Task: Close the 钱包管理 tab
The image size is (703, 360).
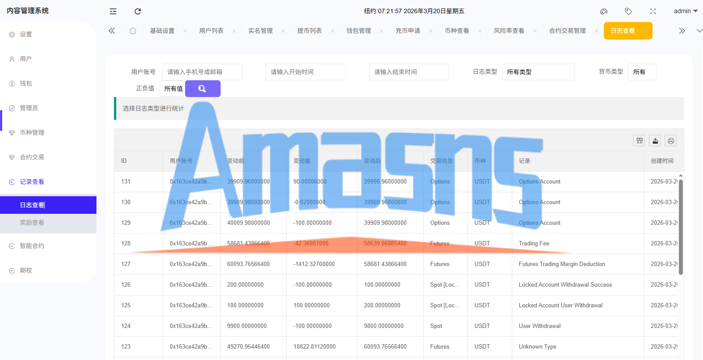Action: click(382, 31)
